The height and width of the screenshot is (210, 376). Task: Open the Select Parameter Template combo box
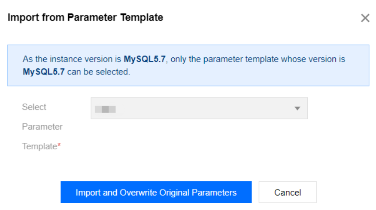pos(199,108)
